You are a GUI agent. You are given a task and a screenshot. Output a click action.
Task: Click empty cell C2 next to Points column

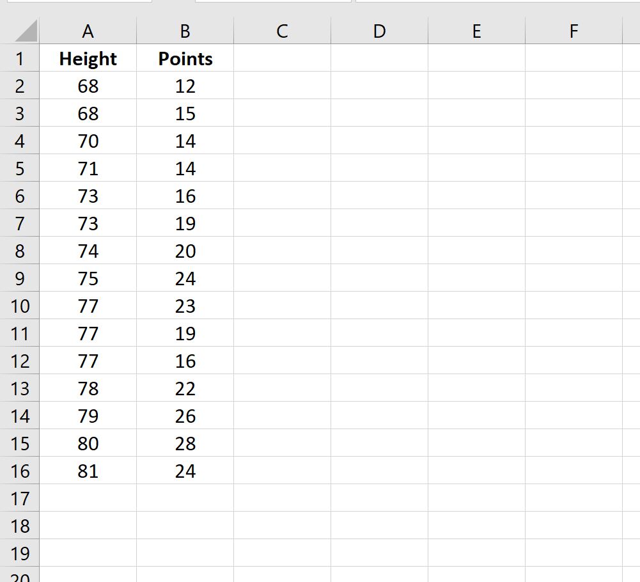coord(281,86)
